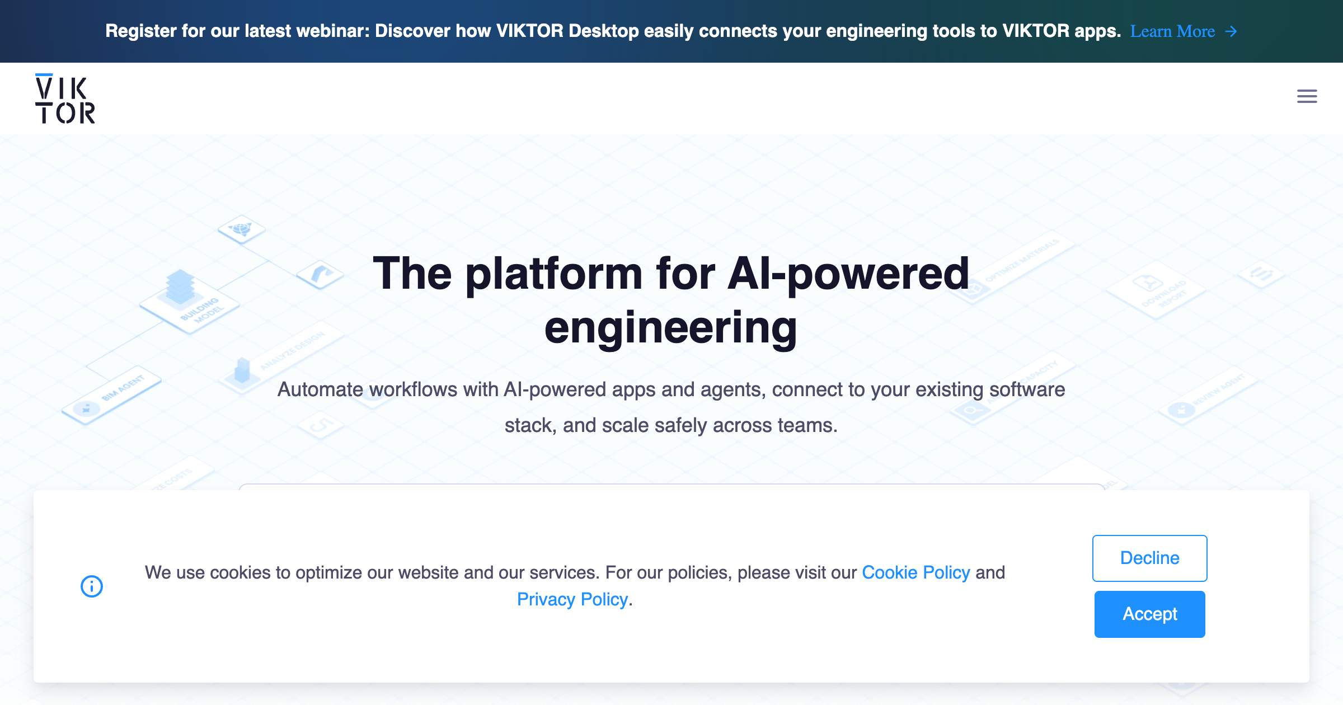Click the cookie notice info icon
The height and width of the screenshot is (705, 1343).
click(92, 586)
